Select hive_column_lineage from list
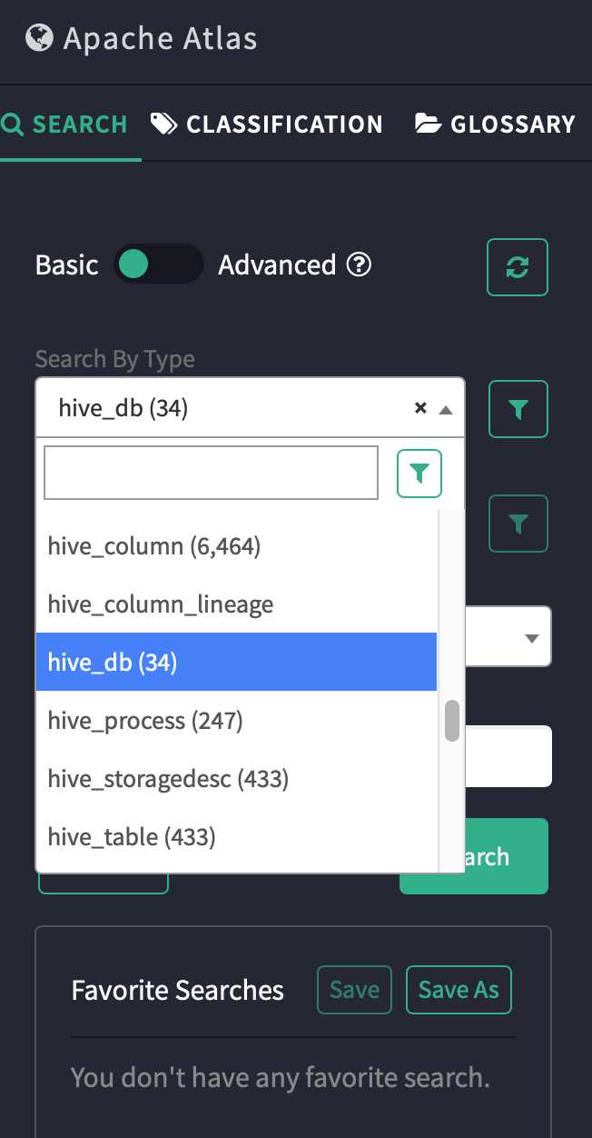Screen dimensions: 592x1138 click(x=236, y=604)
